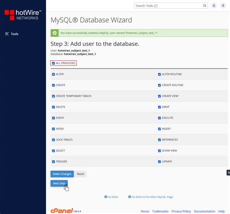Click the Tools wrench icon in sidebar
230x214 pixels.
pos(7,34)
